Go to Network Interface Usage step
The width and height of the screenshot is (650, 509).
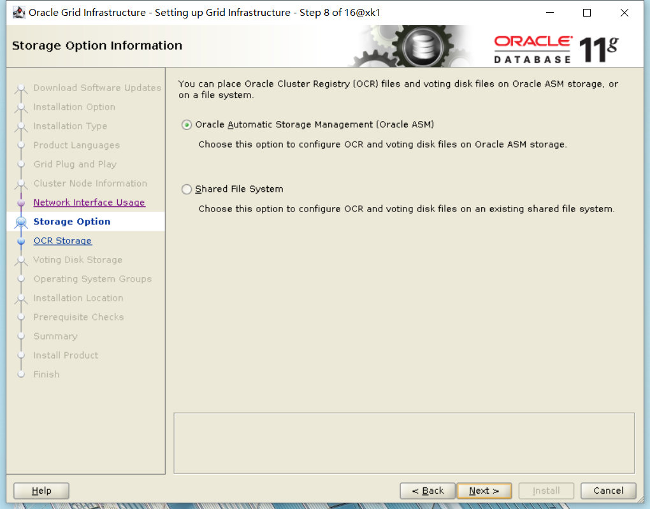click(89, 203)
